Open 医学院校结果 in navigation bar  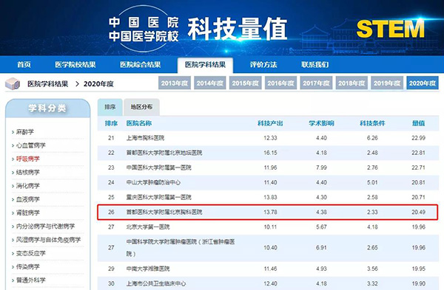click(x=75, y=65)
